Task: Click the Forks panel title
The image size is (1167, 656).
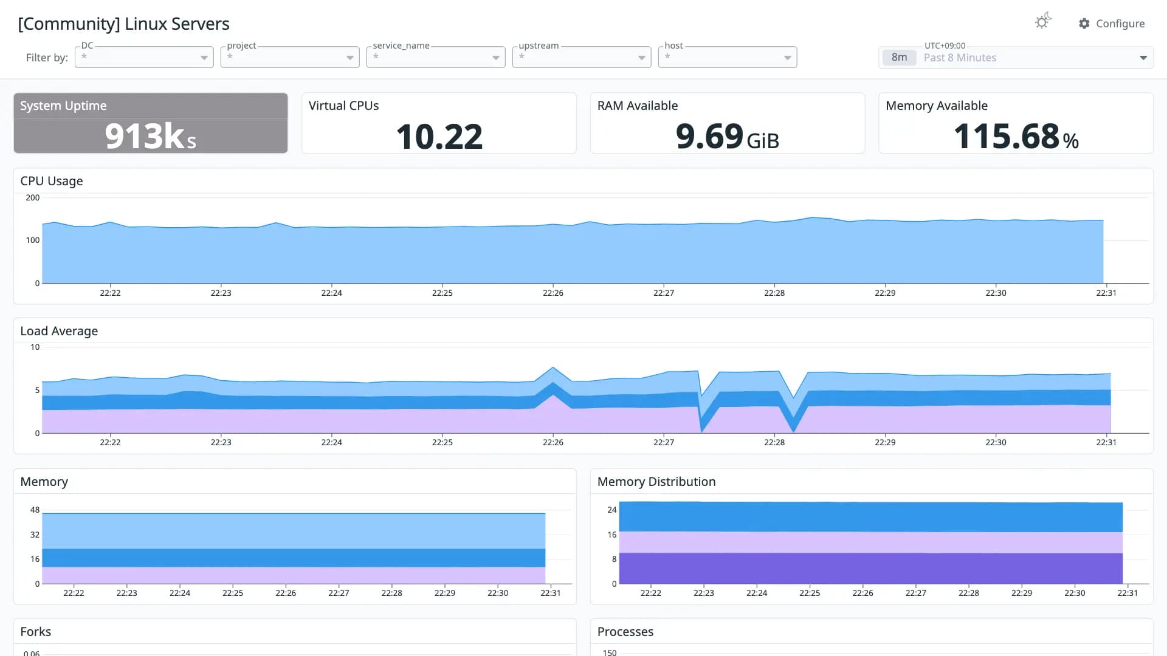Action: coord(36,632)
